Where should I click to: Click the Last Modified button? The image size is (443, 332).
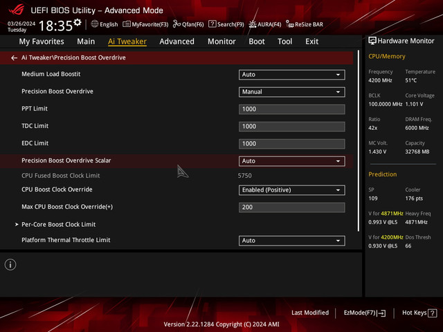click(x=310, y=313)
